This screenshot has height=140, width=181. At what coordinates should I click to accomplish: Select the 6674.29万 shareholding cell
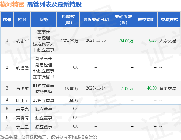pos(69,41)
